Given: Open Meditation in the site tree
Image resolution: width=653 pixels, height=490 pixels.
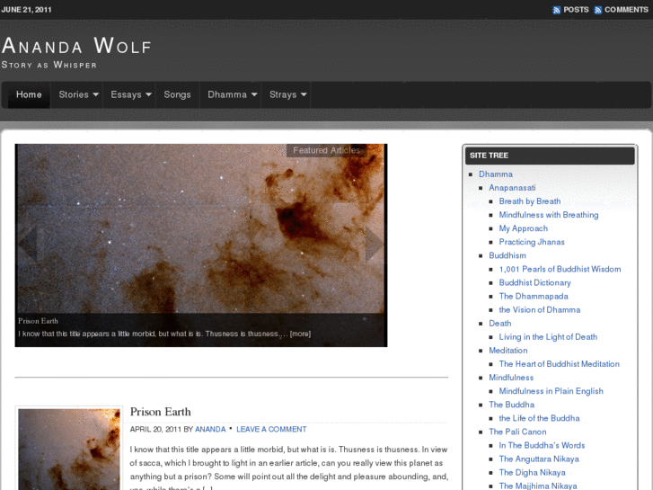Looking at the screenshot, I should pyautogui.click(x=508, y=351).
